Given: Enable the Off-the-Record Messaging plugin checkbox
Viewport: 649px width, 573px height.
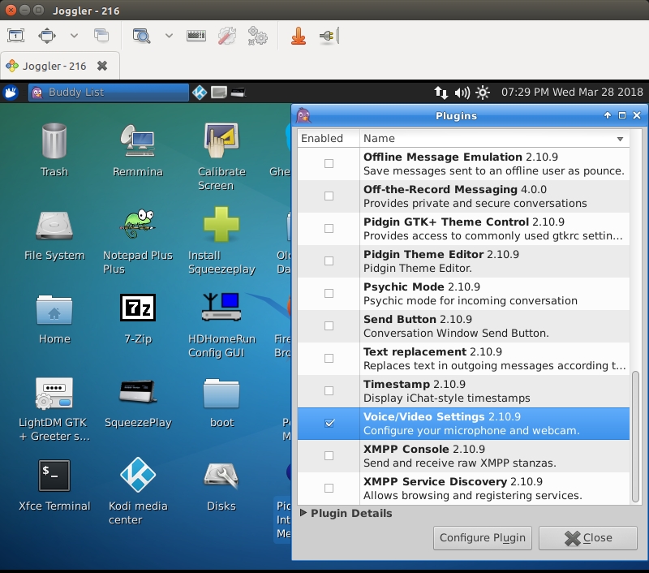Looking at the screenshot, I should point(329,196).
